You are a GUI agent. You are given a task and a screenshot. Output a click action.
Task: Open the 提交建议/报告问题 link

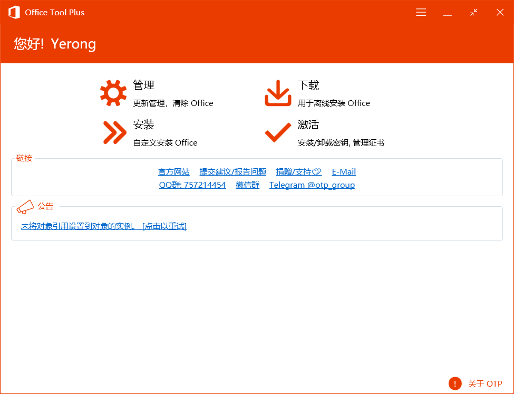232,172
